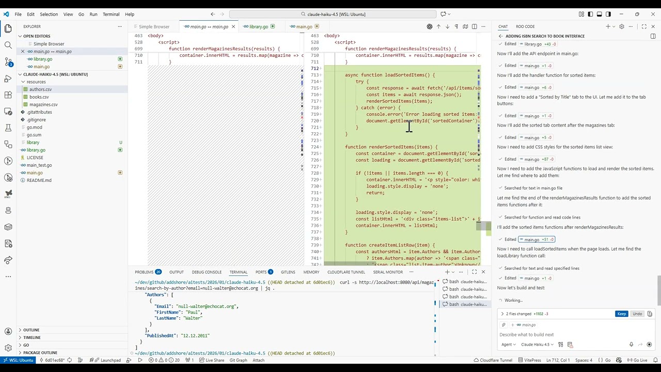The height and width of the screenshot is (372, 661).
Task: Open the Testing flask icon
Action: (8, 128)
